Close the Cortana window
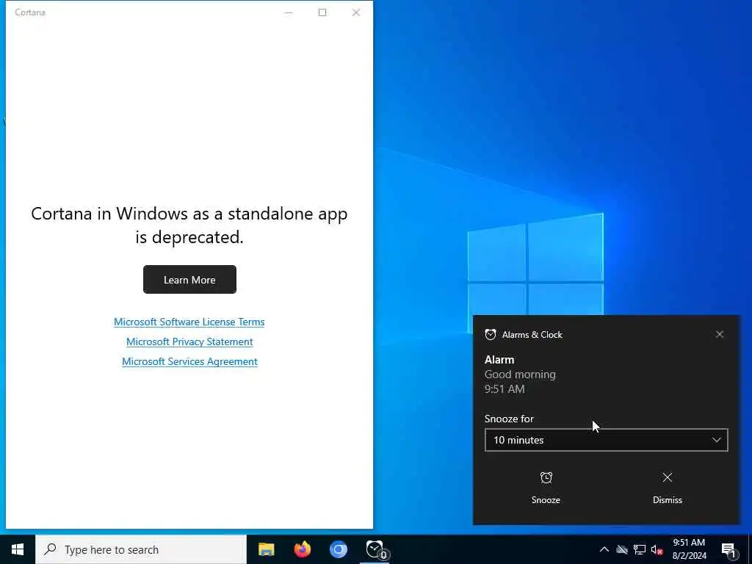Image resolution: width=752 pixels, height=564 pixels. click(x=356, y=12)
